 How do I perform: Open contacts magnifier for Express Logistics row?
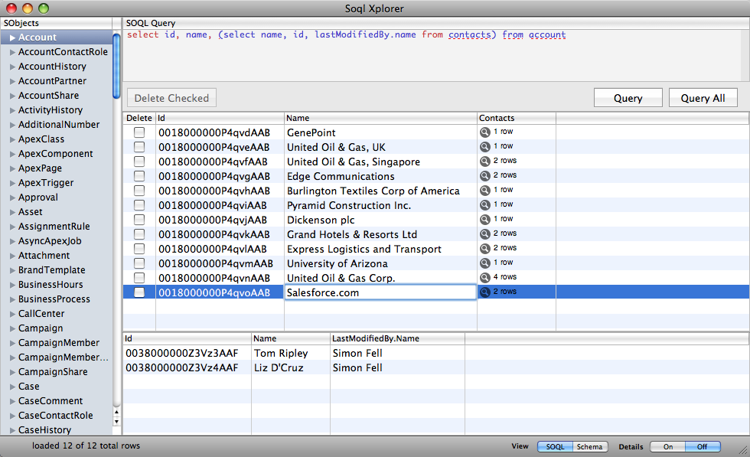point(485,248)
